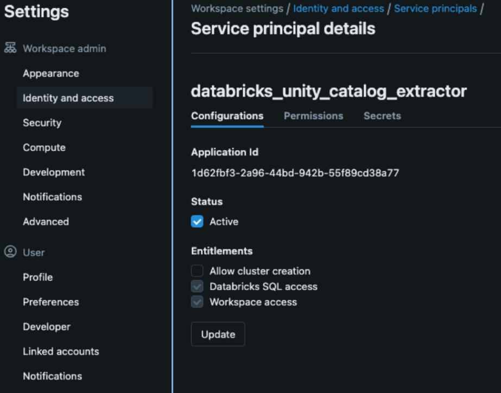The width and height of the screenshot is (501, 393).
Task: Toggle Workspace access entitlement checkbox
Action: click(197, 302)
